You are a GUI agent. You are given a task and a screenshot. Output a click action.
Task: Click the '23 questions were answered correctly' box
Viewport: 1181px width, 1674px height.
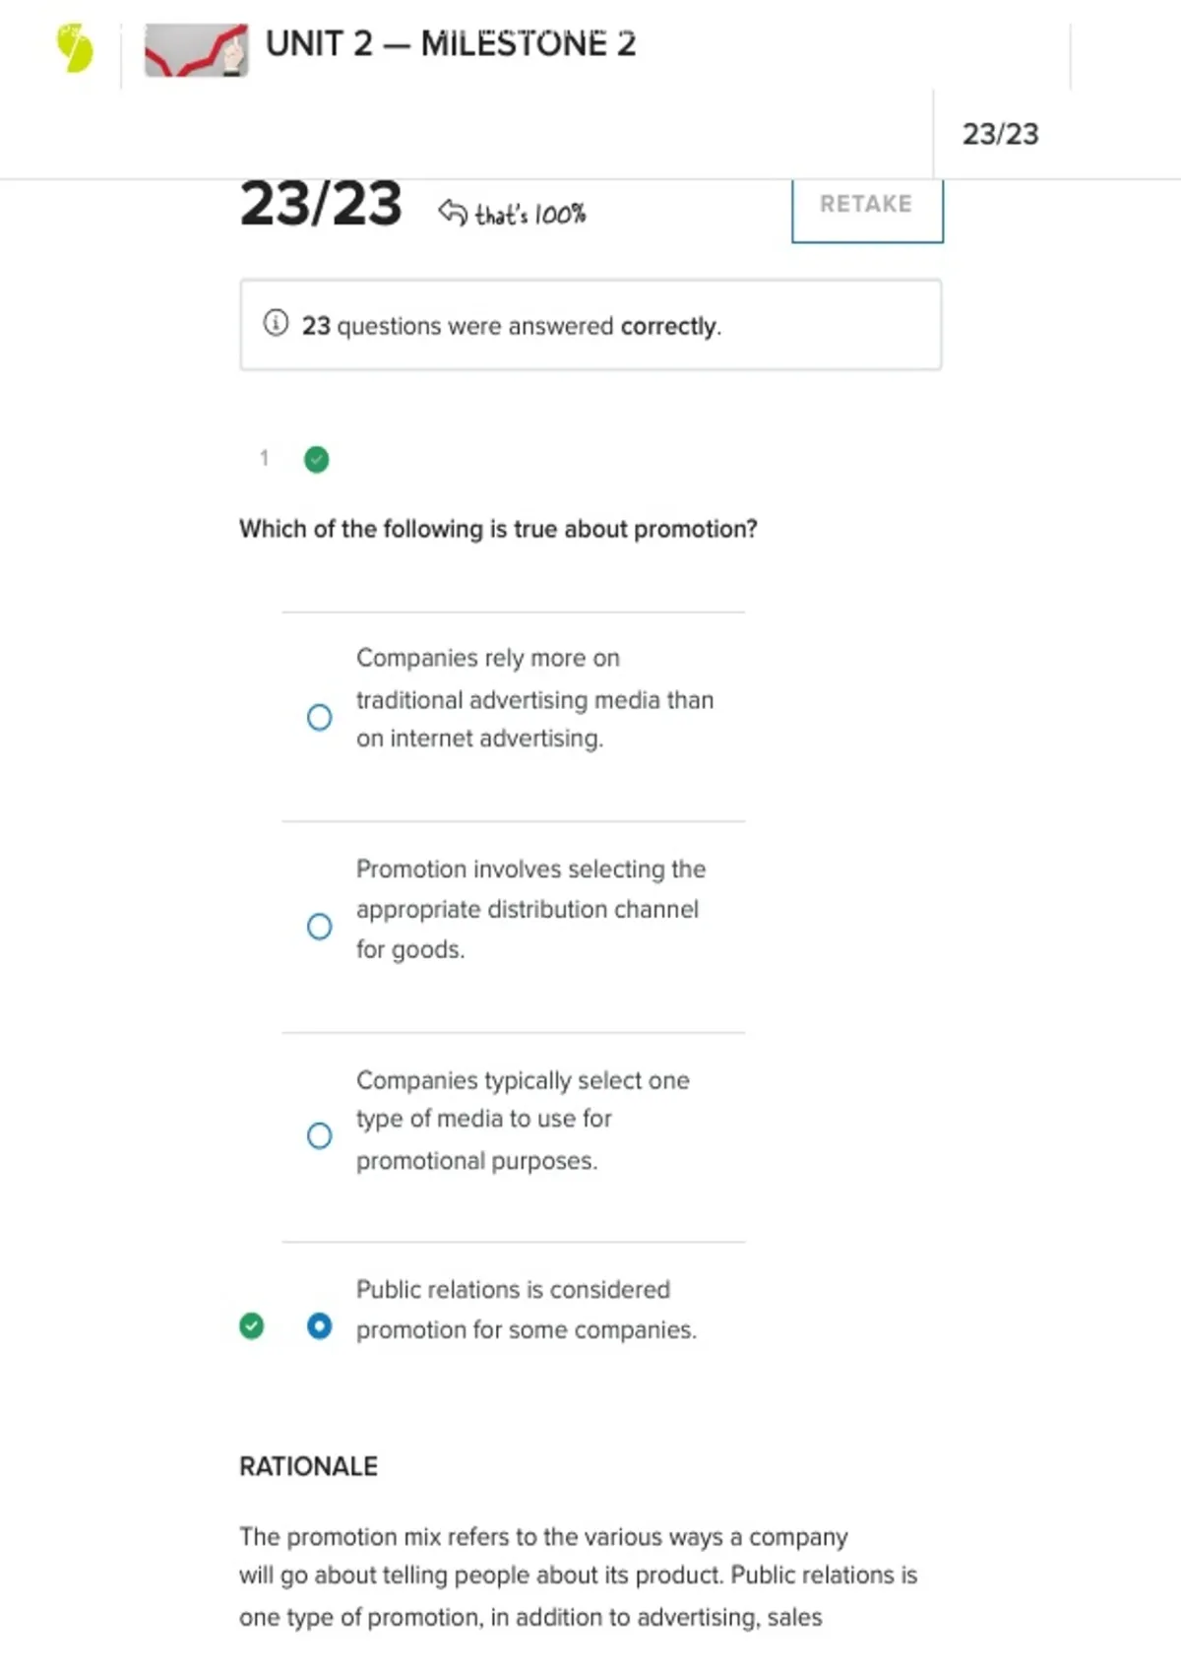coord(590,325)
